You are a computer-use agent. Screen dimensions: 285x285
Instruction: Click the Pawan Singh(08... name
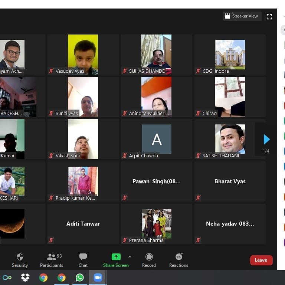pos(157,181)
